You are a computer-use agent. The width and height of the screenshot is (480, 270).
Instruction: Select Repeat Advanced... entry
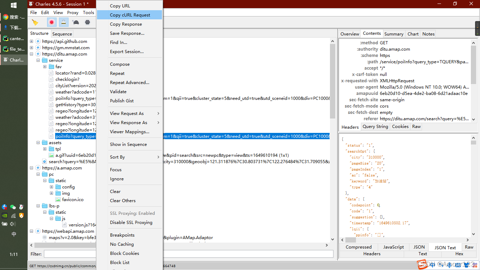coord(129,83)
